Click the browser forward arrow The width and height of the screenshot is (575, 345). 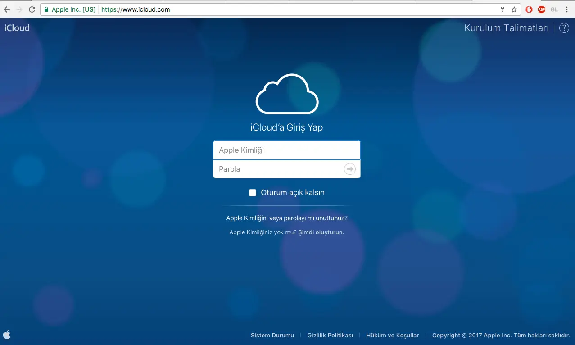click(x=19, y=9)
